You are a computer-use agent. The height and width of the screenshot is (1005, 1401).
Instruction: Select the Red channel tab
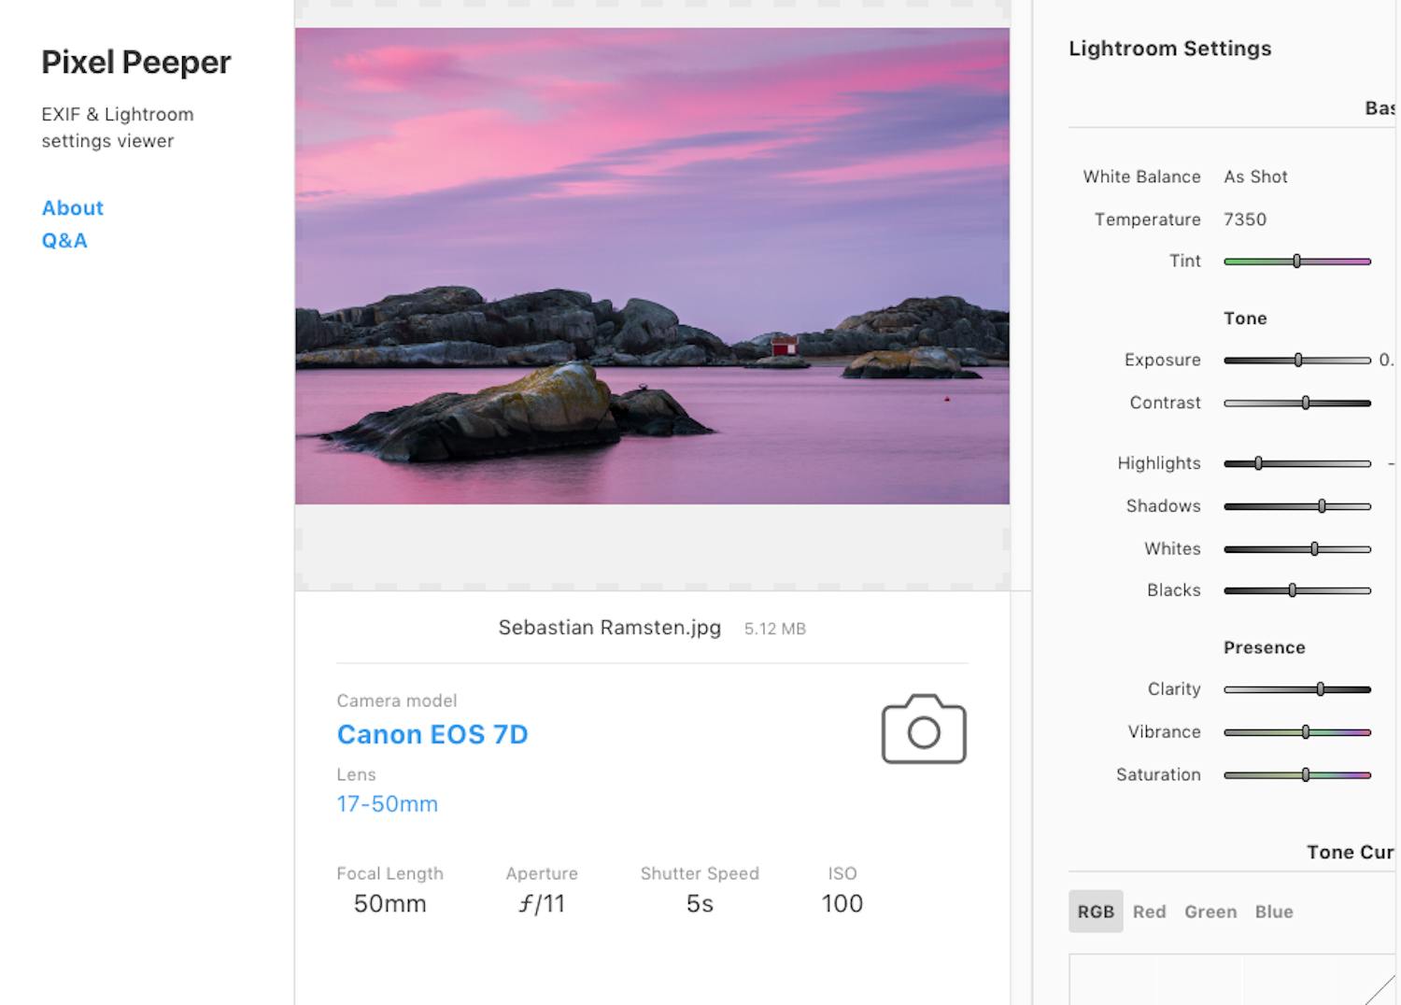tap(1149, 912)
